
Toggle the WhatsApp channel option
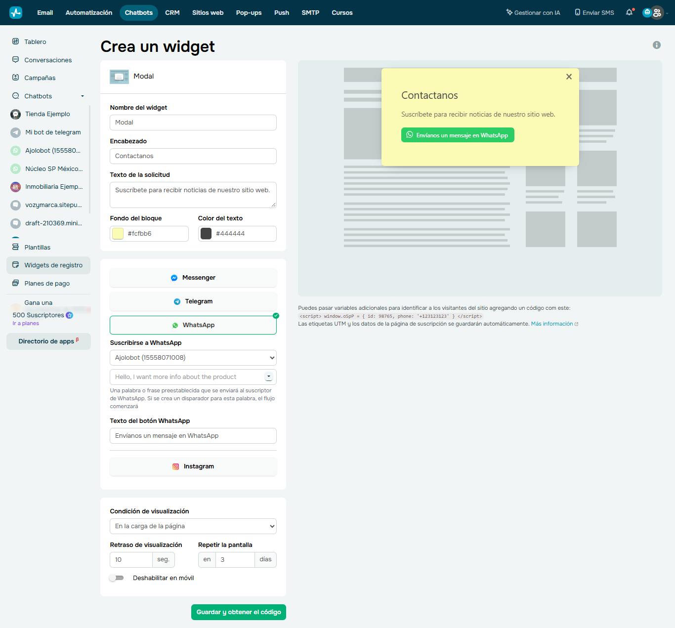tap(193, 325)
